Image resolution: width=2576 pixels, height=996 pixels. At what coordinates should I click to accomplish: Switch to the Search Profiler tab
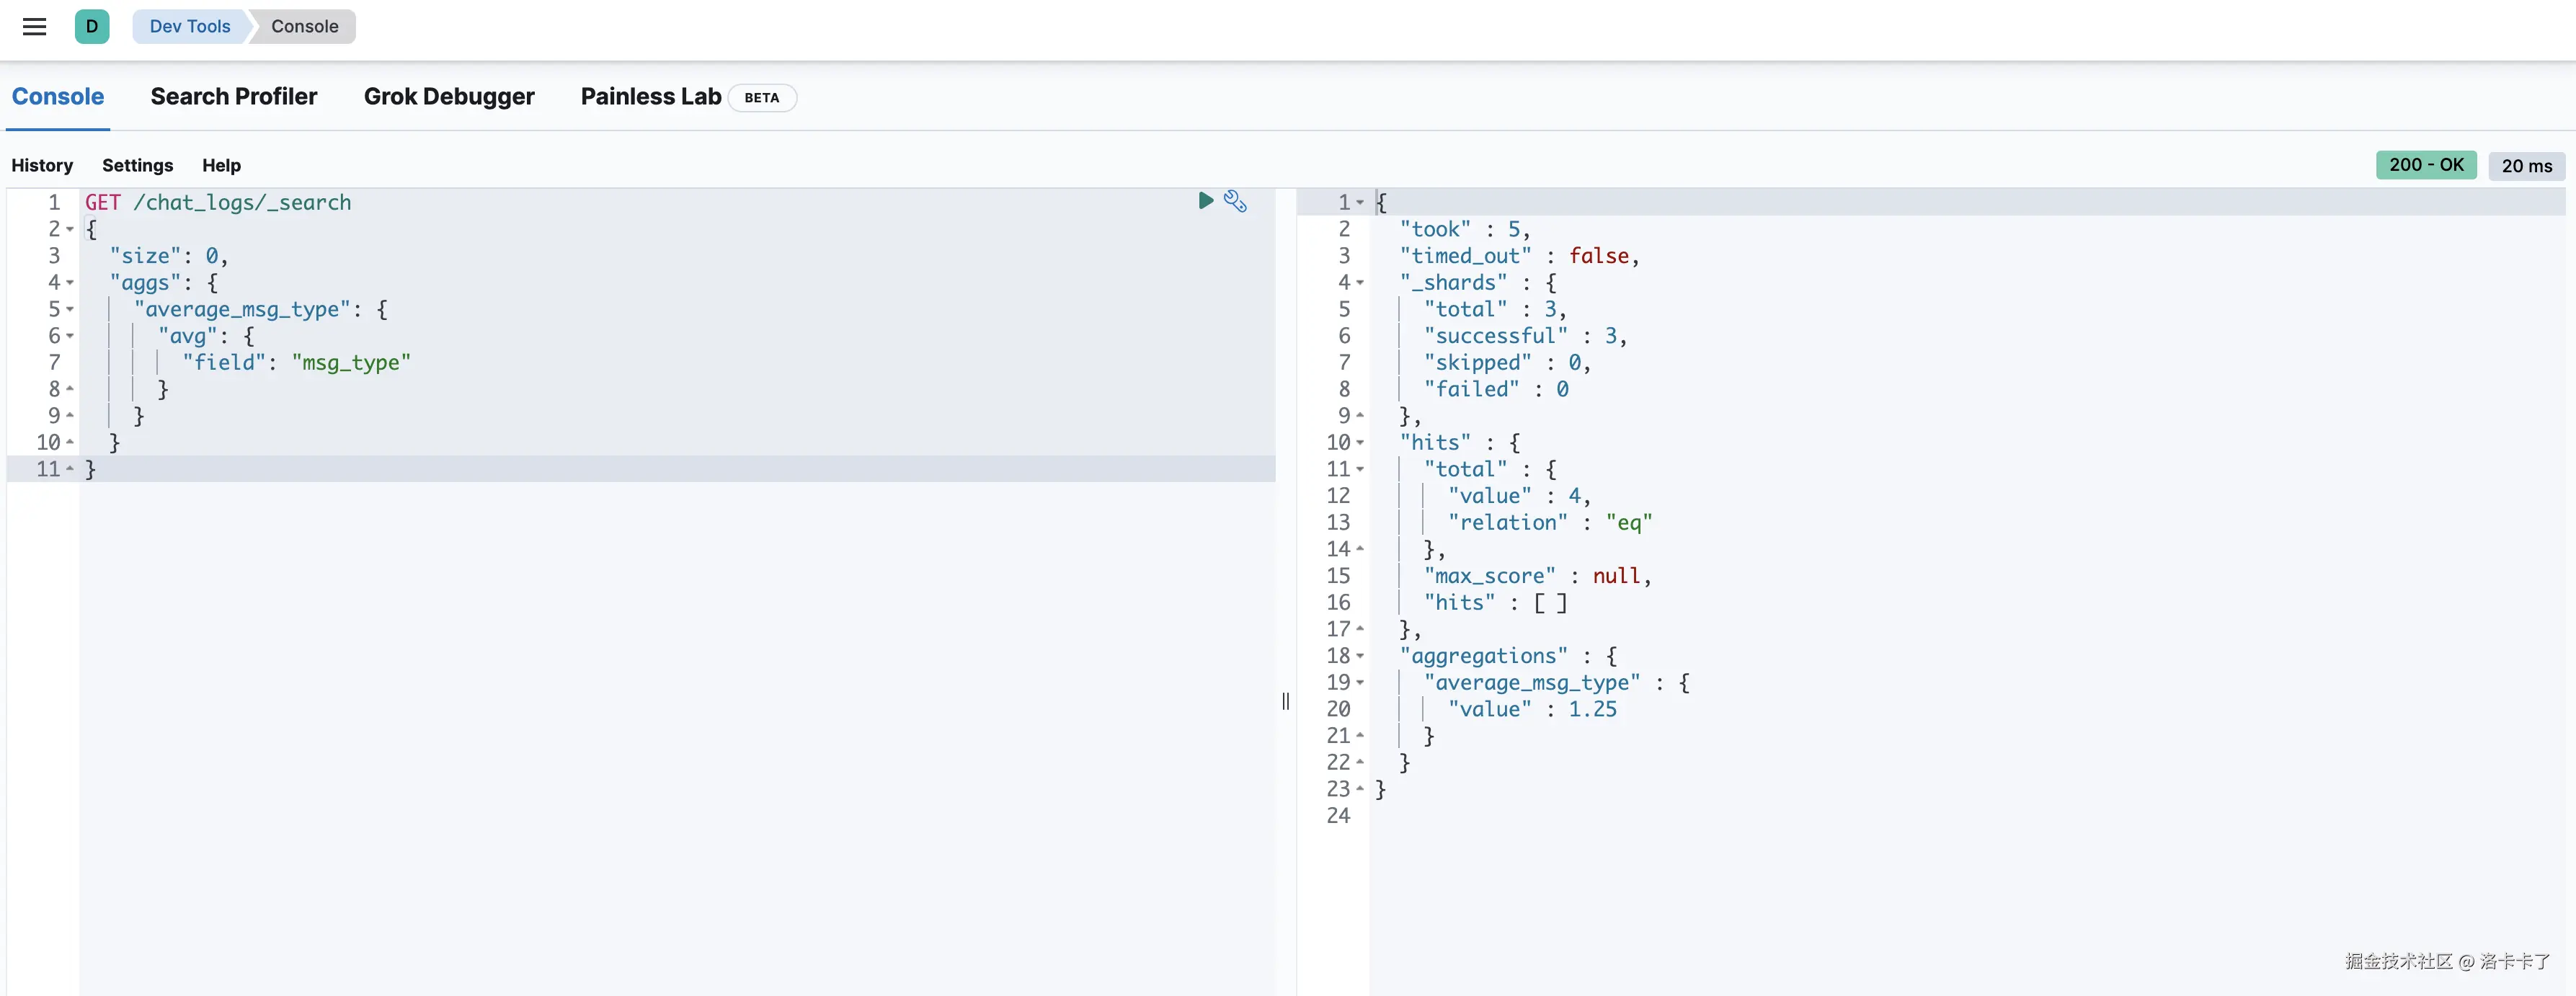tap(233, 97)
